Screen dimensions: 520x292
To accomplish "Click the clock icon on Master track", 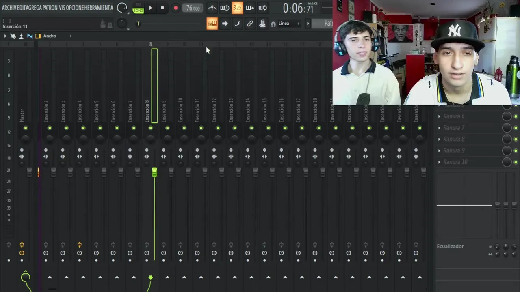I will 22,253.
